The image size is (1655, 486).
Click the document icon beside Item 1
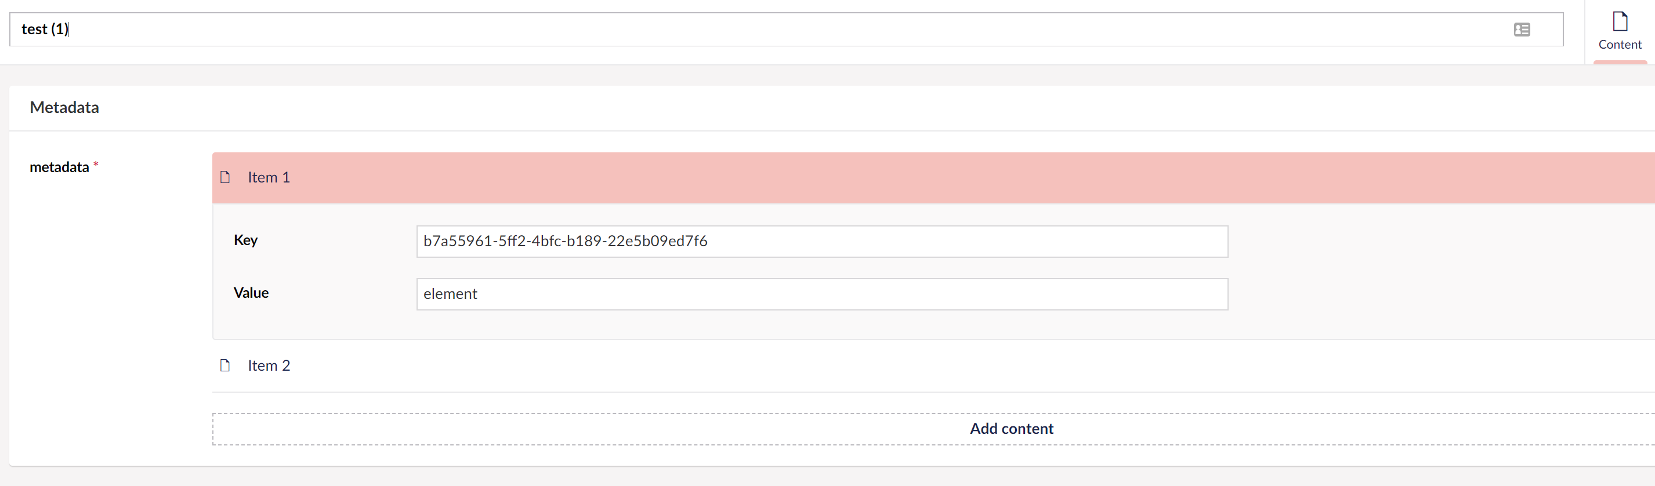(226, 178)
